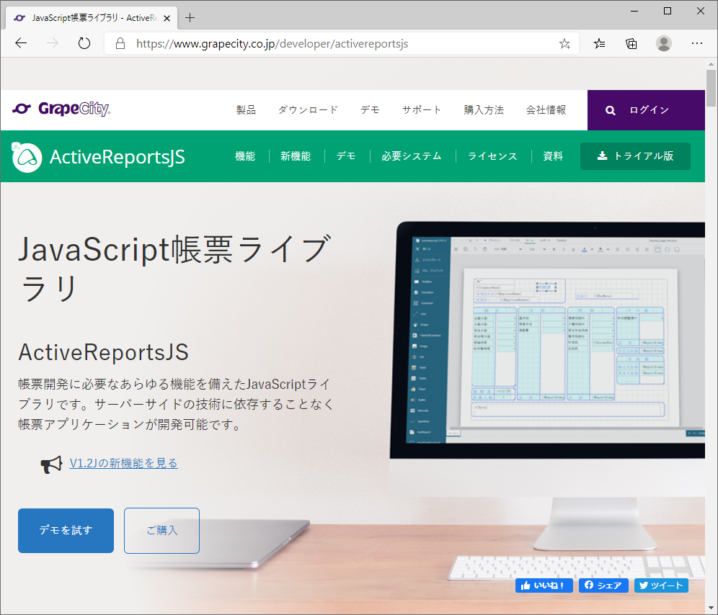
Task: Open the V1.2Jの新機能を見る link
Action: [124, 463]
